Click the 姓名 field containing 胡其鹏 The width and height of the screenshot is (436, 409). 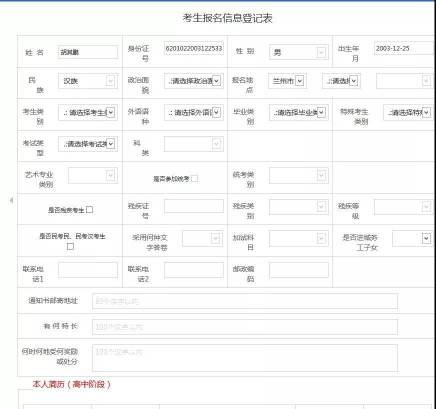coord(88,52)
